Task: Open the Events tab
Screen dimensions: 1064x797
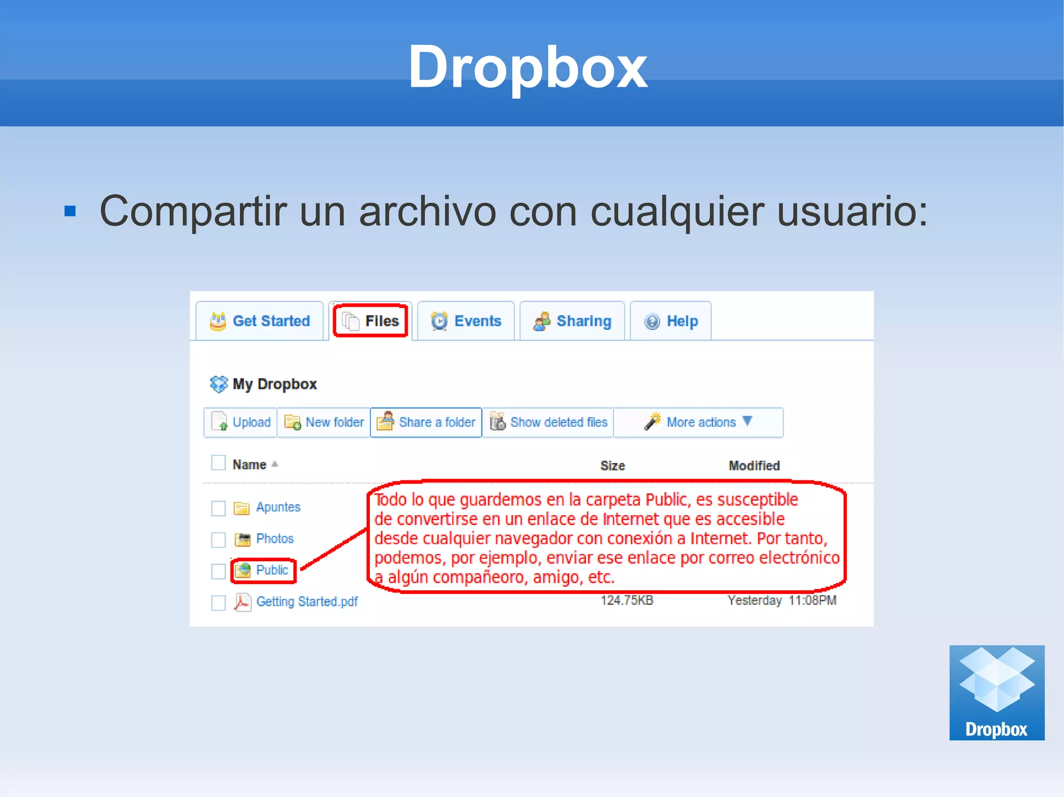Action: tap(465, 321)
